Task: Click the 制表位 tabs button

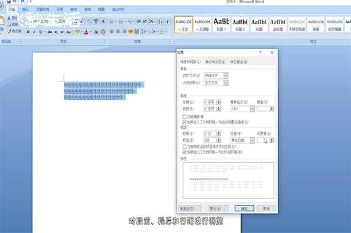Action: point(190,208)
